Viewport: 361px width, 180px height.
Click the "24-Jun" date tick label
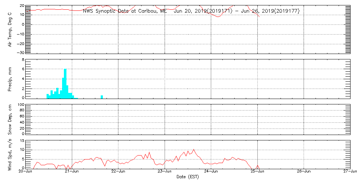tap(211, 172)
